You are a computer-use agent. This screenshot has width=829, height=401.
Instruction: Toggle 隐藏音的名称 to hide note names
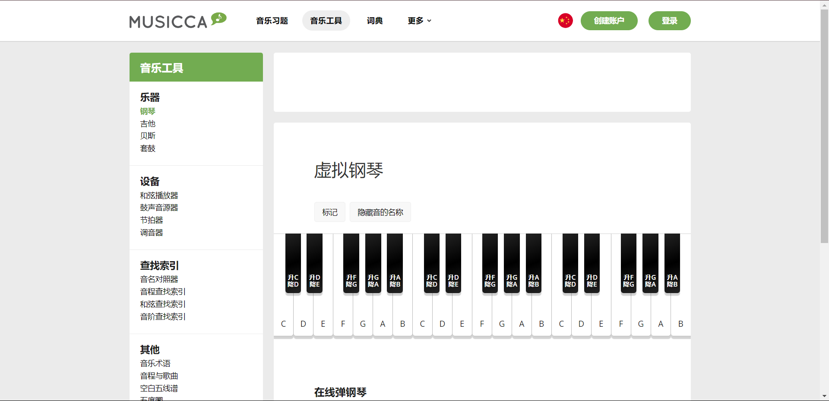(380, 212)
